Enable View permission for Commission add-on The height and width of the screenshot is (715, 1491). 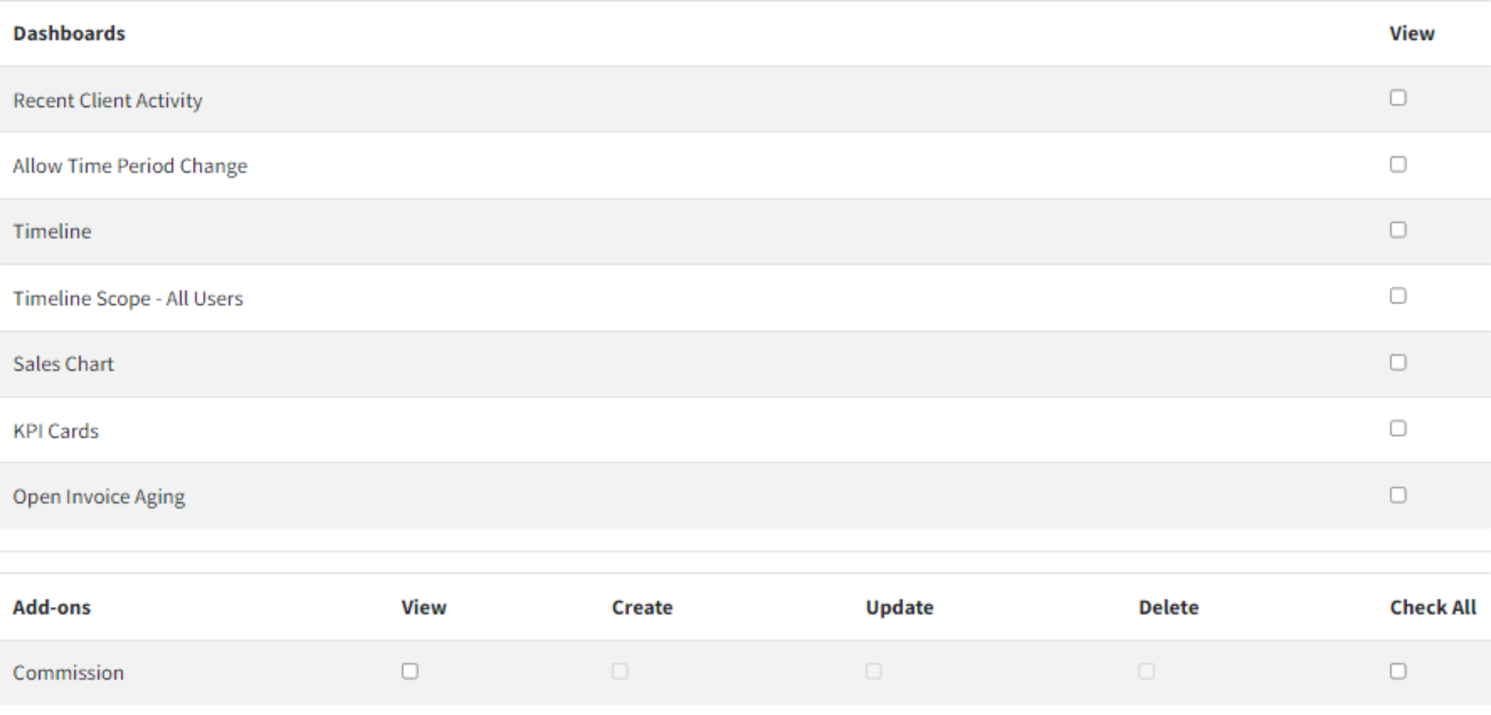(x=410, y=671)
